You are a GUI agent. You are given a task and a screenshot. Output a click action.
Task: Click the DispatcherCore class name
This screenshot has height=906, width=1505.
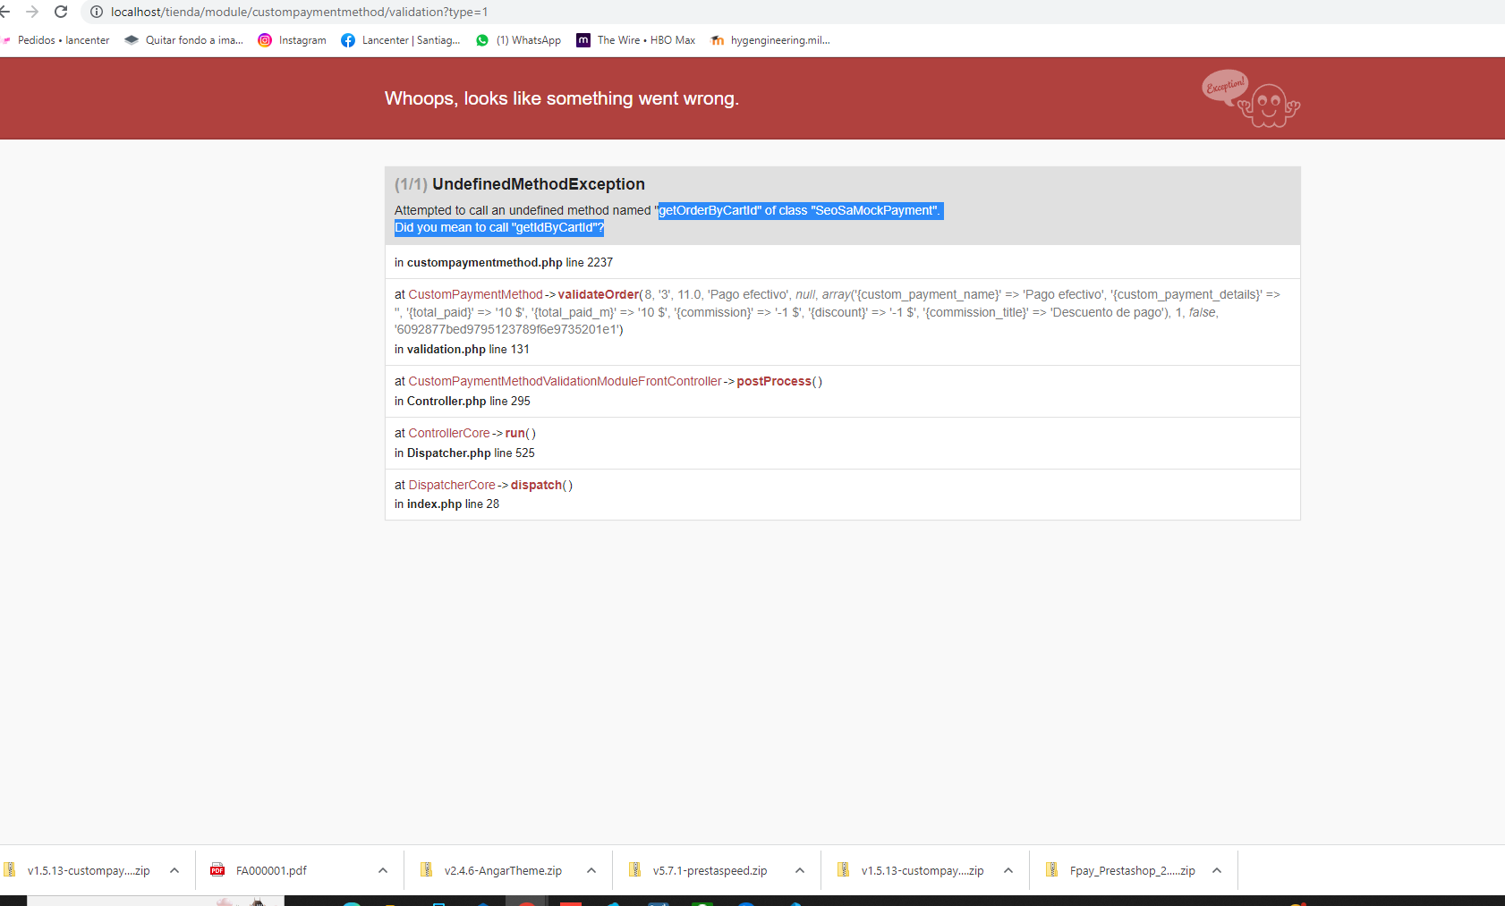click(x=452, y=486)
